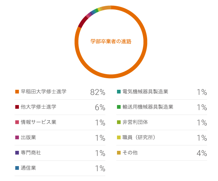Click the dark red 他大学修士進学 legend swatch
The width and height of the screenshot is (218, 181).
(x=17, y=107)
